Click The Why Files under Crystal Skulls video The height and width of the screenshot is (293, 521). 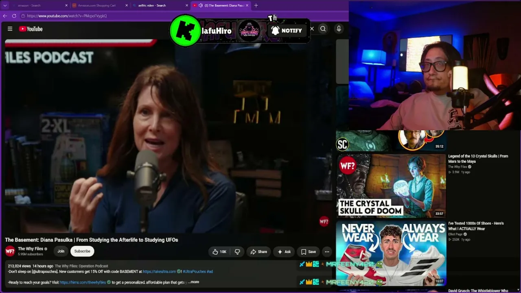coord(458,167)
